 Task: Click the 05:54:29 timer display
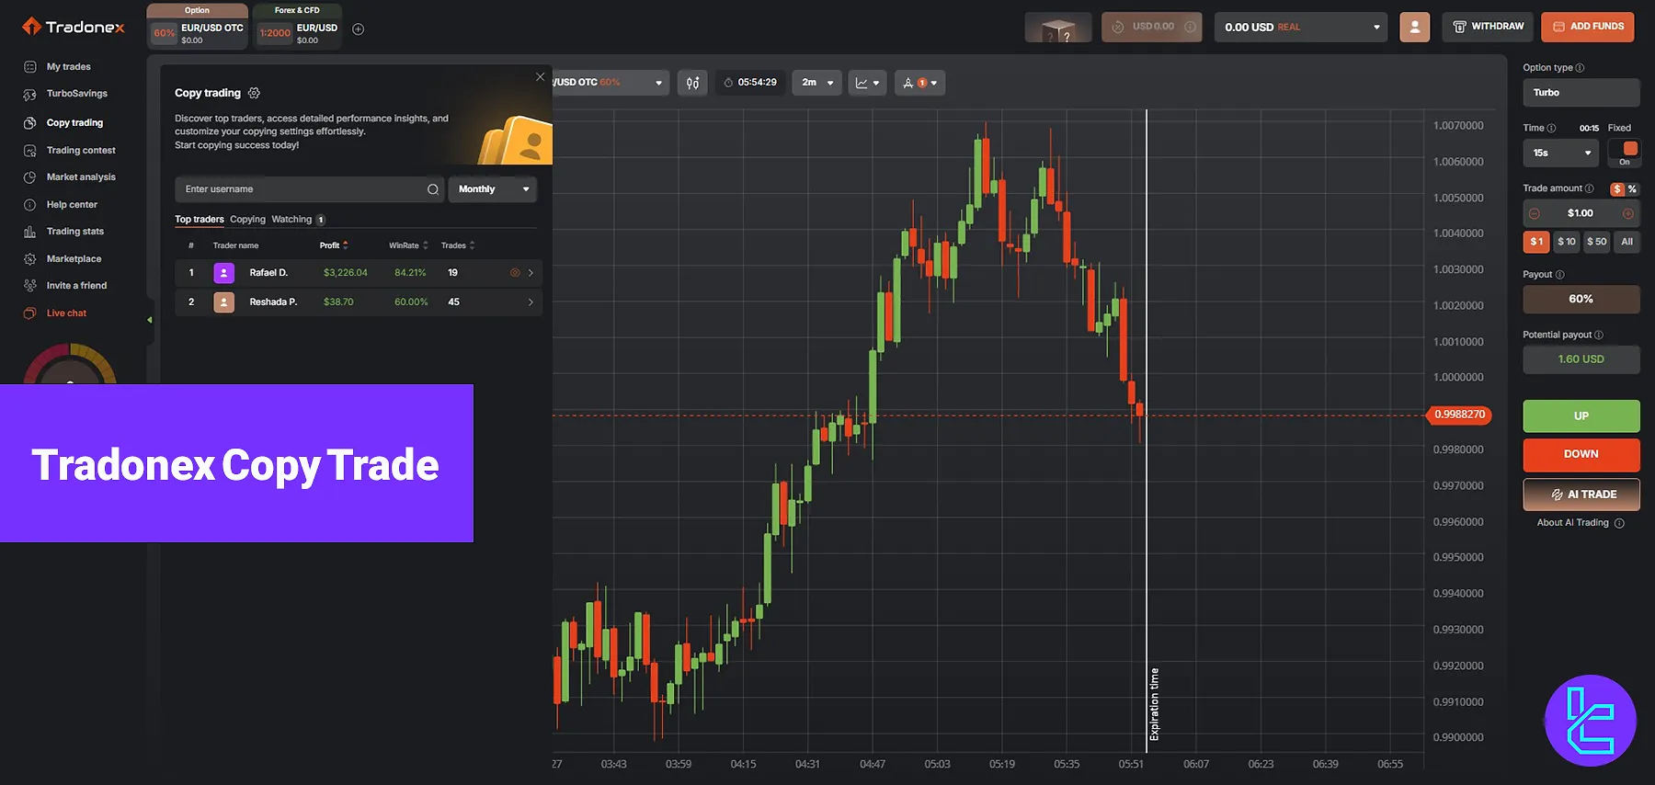pyautogui.click(x=750, y=83)
